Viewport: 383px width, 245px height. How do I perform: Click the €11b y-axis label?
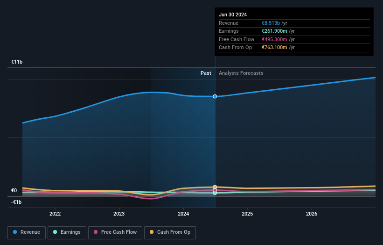tap(17, 62)
